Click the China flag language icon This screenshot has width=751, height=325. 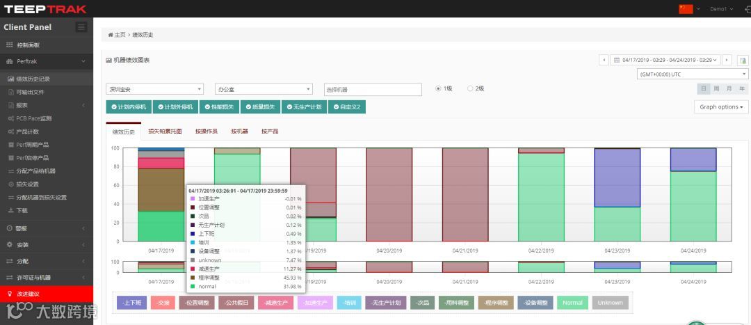686,8
